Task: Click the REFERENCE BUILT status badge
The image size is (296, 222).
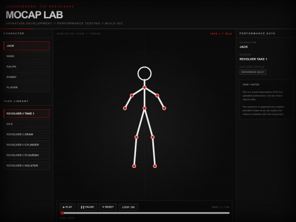Action: [253, 72]
